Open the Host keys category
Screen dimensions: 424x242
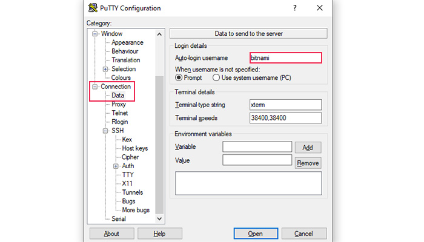(x=135, y=148)
